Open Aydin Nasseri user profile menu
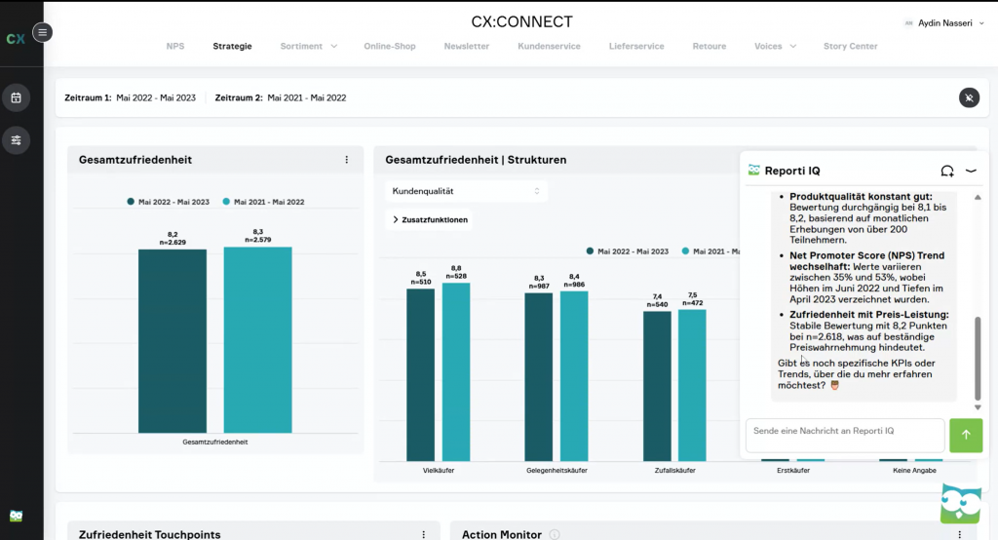The width and height of the screenshot is (998, 540). coord(937,22)
